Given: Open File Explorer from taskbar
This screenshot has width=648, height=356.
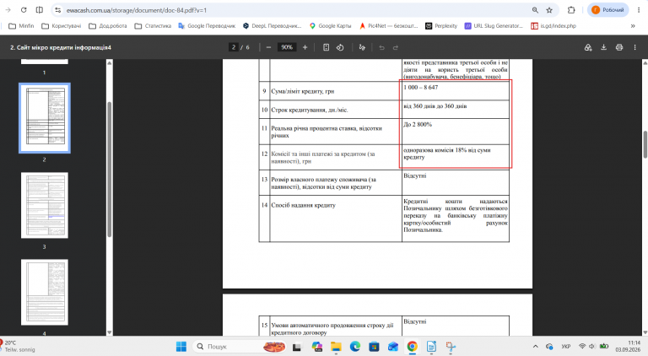Looking at the screenshot, I should [336, 347].
